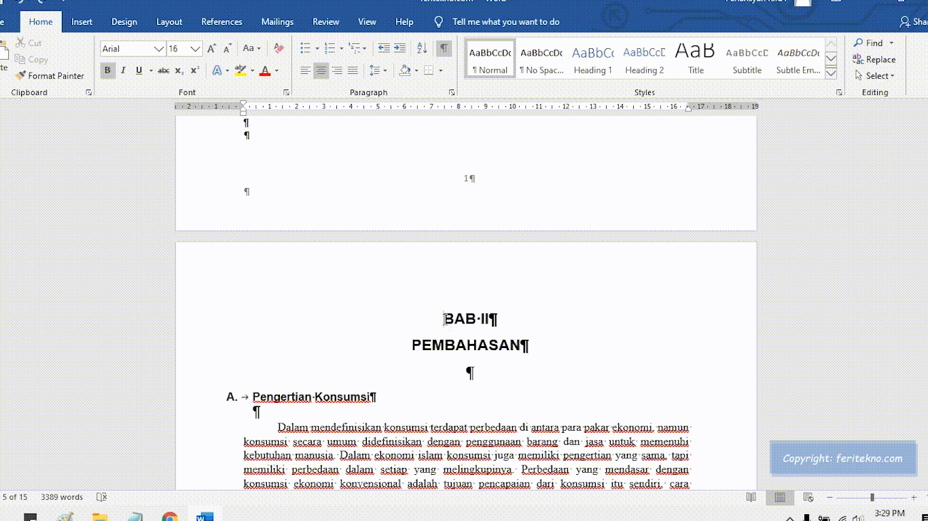
Task: Go to the Layout tab
Action: [x=169, y=22]
